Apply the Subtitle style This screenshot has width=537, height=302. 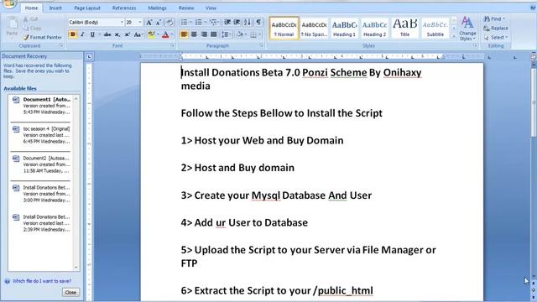point(435,28)
